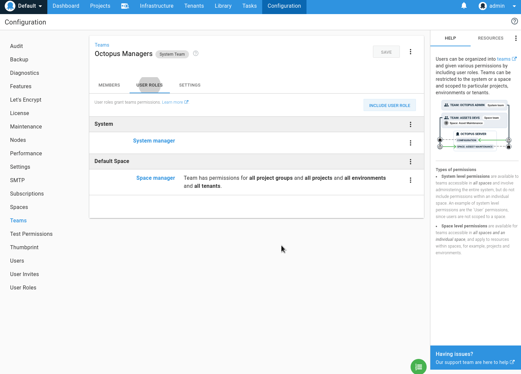Navigate to Users in the configuration sidebar
Viewport: 521px width, 374px height.
tap(17, 261)
